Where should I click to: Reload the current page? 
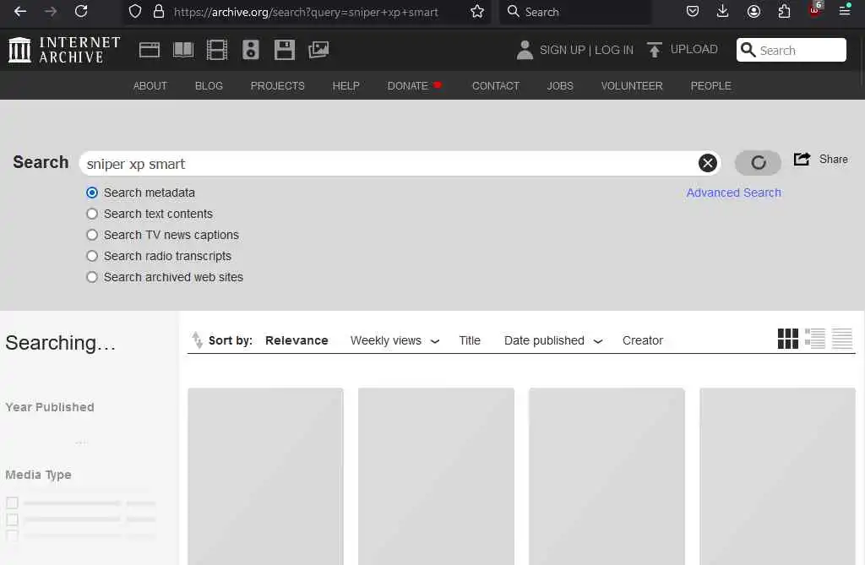(x=81, y=11)
